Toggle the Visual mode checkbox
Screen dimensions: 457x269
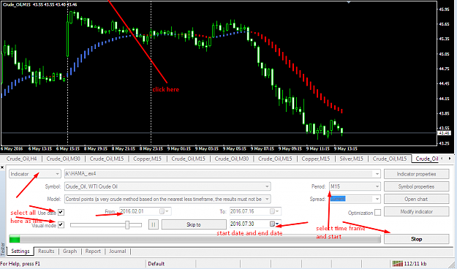pos(61,224)
